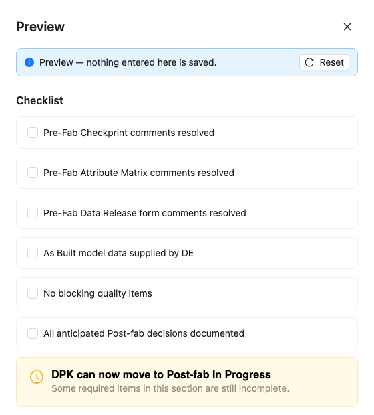Viewport: 374px width, 415px height.
Task: Select the 'Pre-Fab Checkprint comments resolved' label text
Action: 129,133
